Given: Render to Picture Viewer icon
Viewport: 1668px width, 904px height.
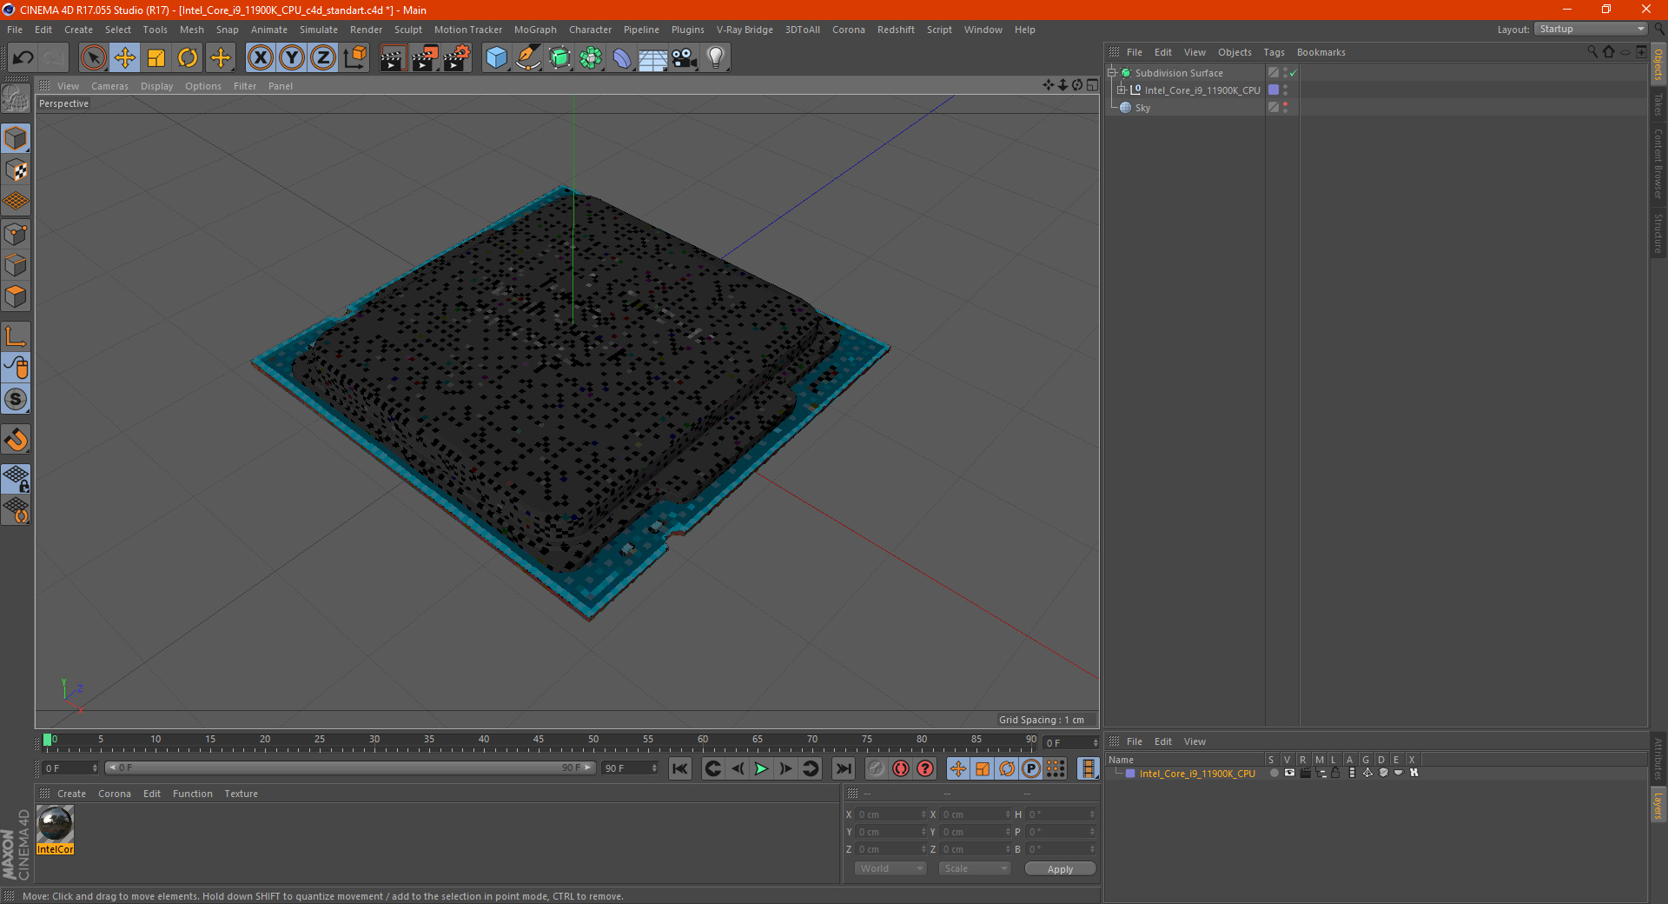Looking at the screenshot, I should [x=425, y=58].
